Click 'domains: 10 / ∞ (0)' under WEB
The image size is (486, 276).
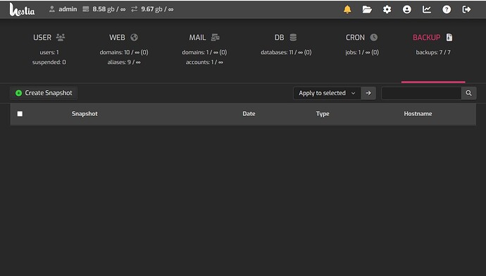pos(124,52)
